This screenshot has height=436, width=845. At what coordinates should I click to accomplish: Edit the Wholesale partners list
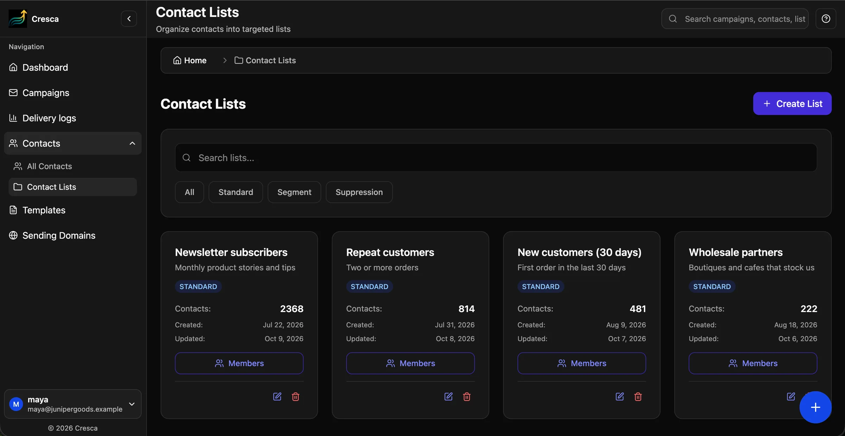791,397
